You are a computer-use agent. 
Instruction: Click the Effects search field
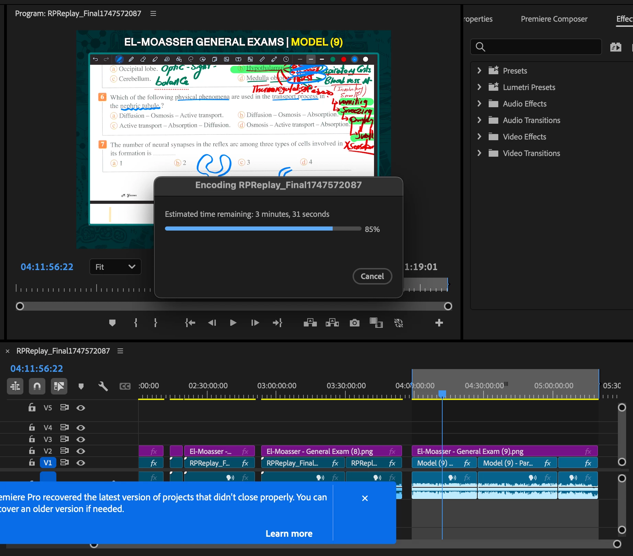[x=536, y=47]
